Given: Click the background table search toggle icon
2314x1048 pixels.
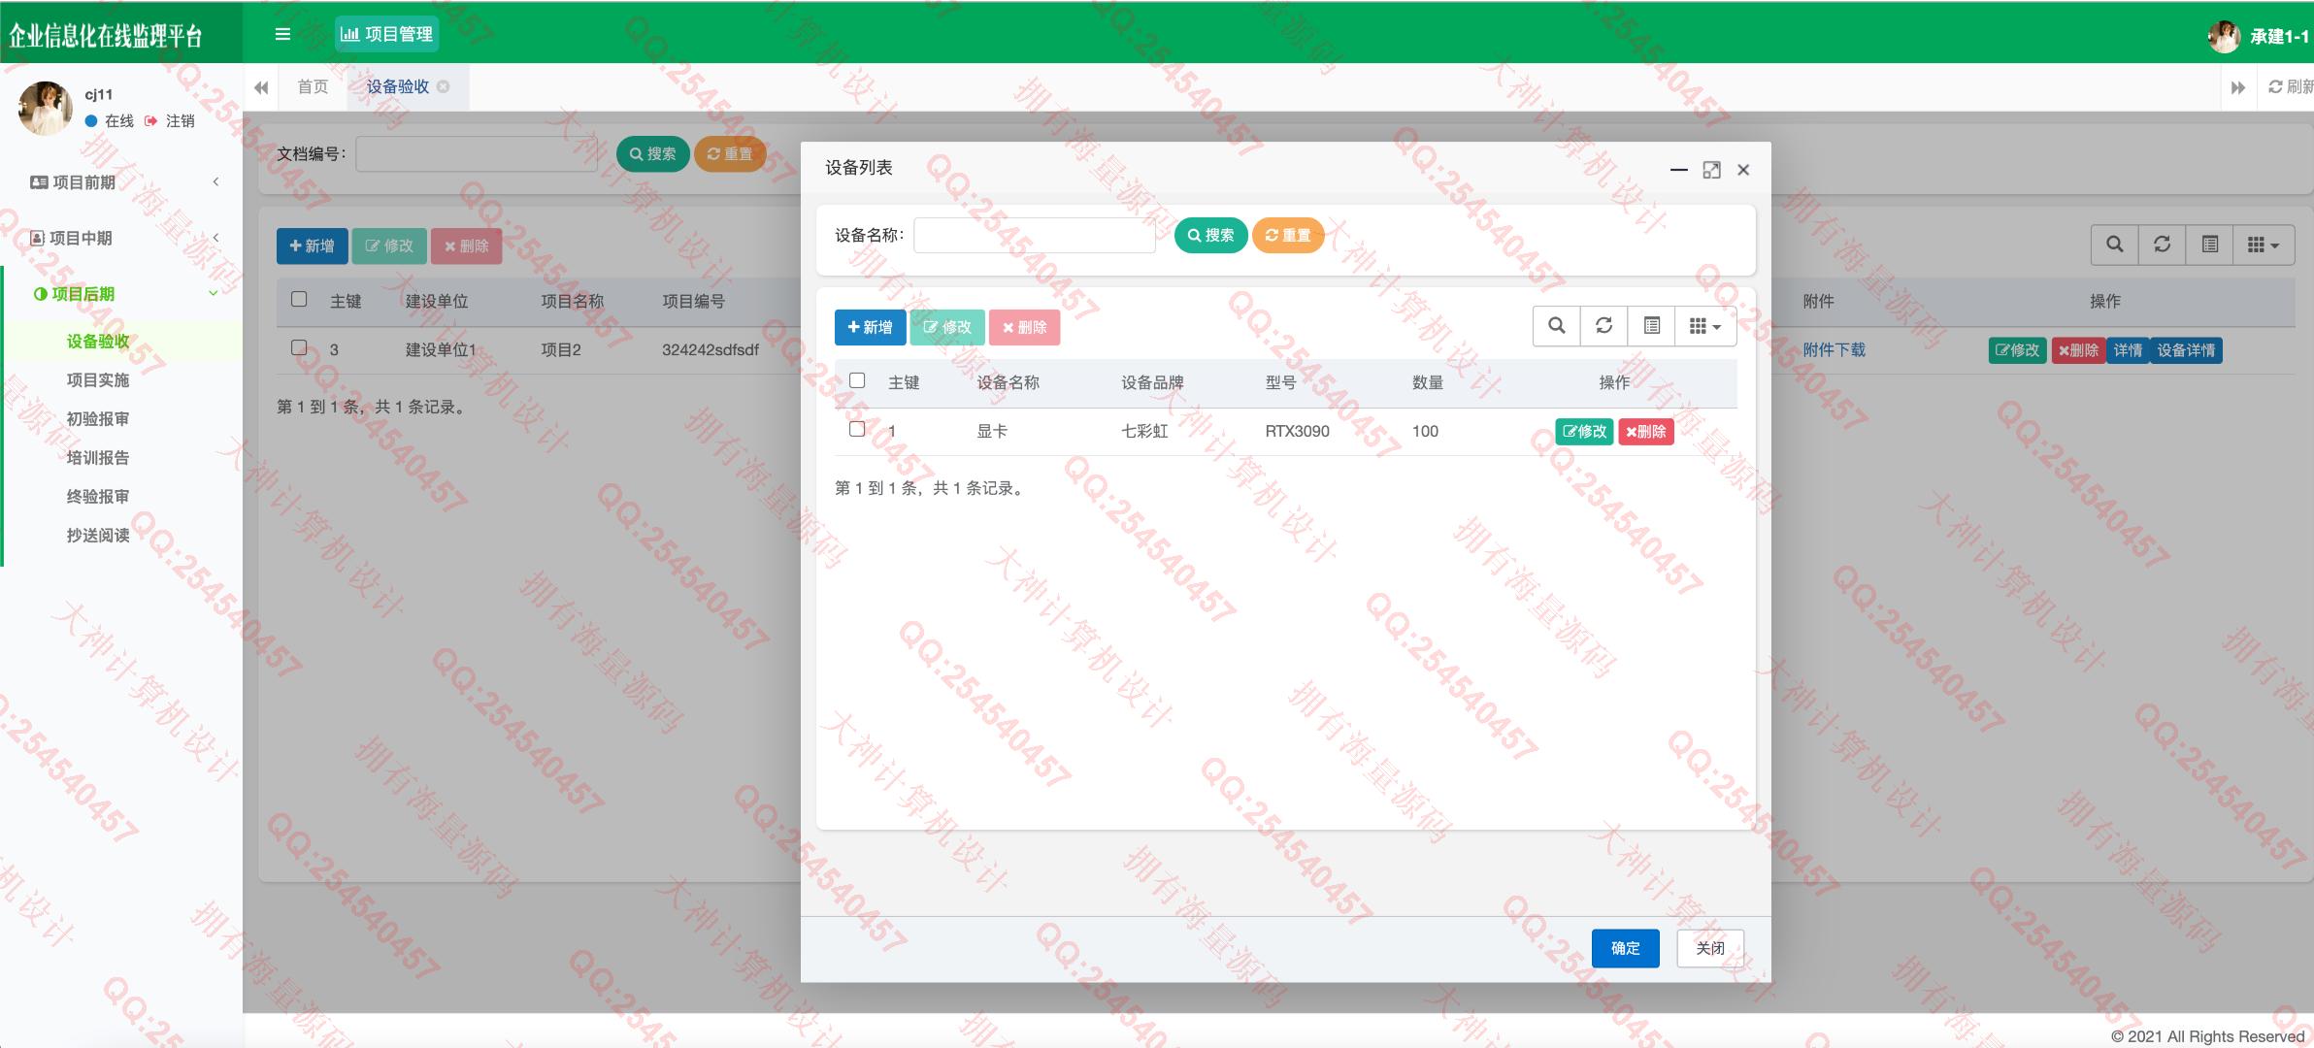Looking at the screenshot, I should click(2114, 245).
